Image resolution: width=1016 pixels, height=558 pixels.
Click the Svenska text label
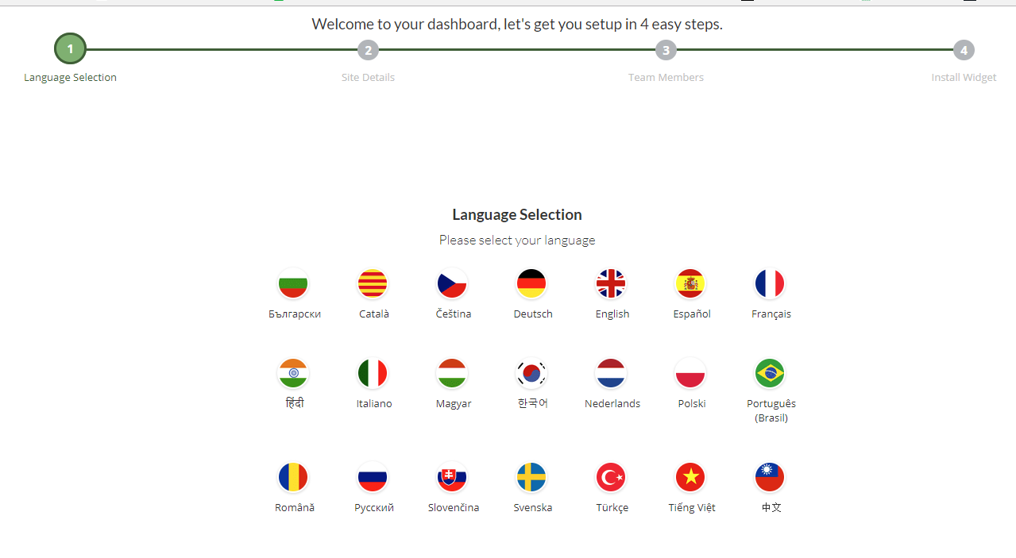pyautogui.click(x=533, y=508)
